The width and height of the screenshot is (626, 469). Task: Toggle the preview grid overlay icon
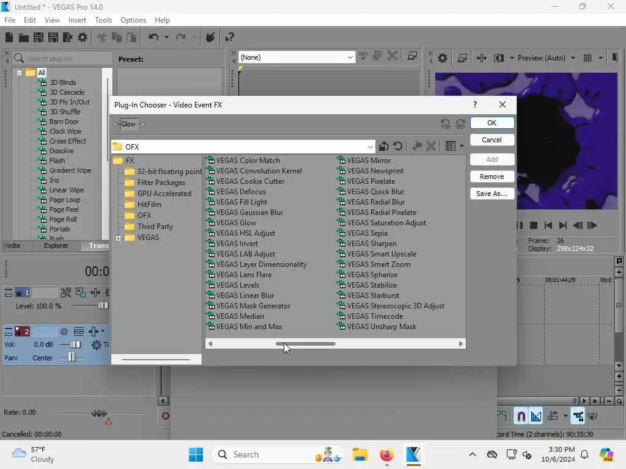[587, 58]
